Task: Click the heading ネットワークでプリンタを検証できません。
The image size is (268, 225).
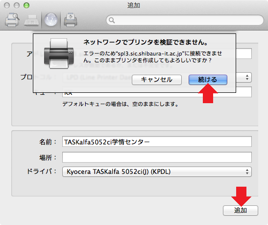Action: click(146, 42)
